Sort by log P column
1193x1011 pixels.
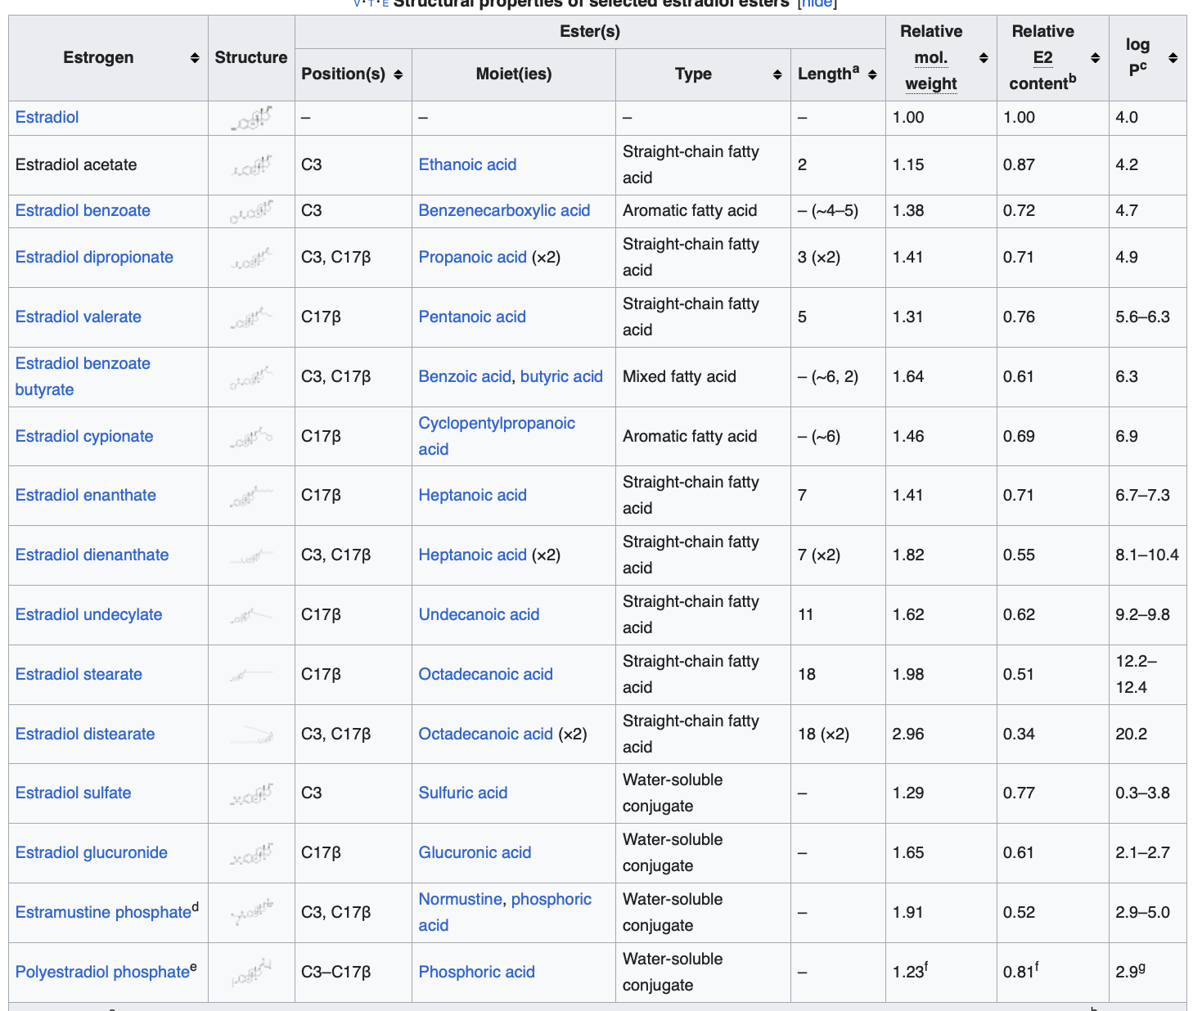coord(1173,58)
